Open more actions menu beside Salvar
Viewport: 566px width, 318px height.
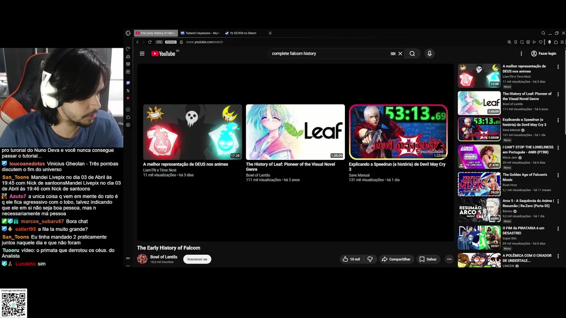[x=449, y=259]
